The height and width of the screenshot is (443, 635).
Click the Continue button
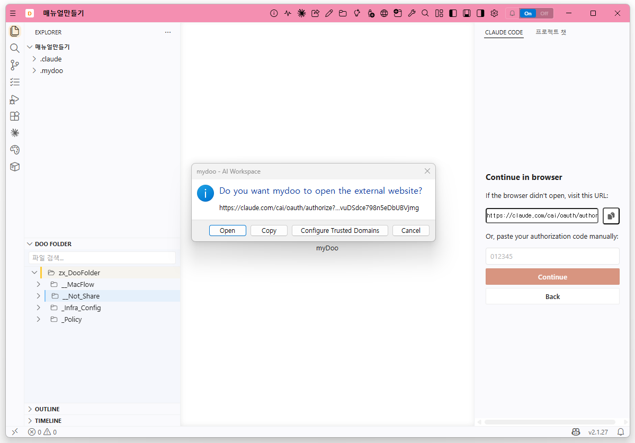tap(552, 277)
